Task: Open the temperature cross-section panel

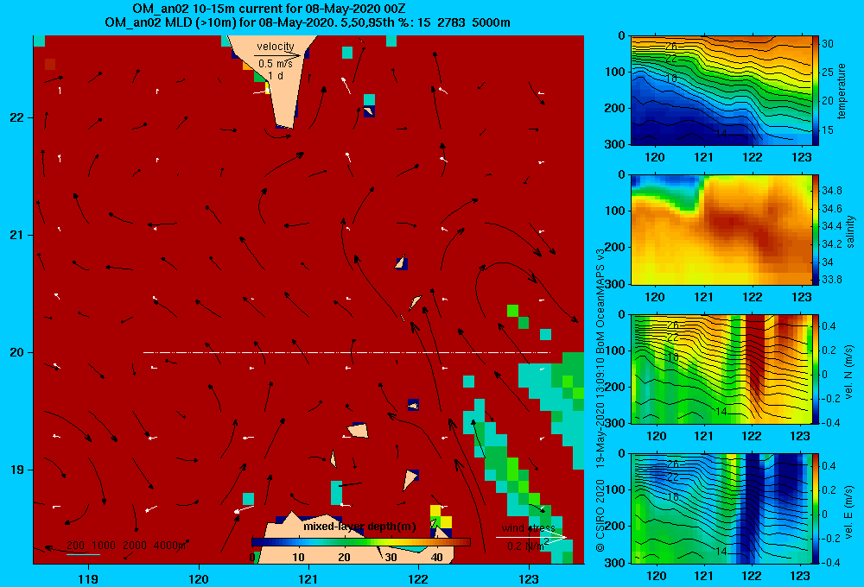Action: click(721, 91)
